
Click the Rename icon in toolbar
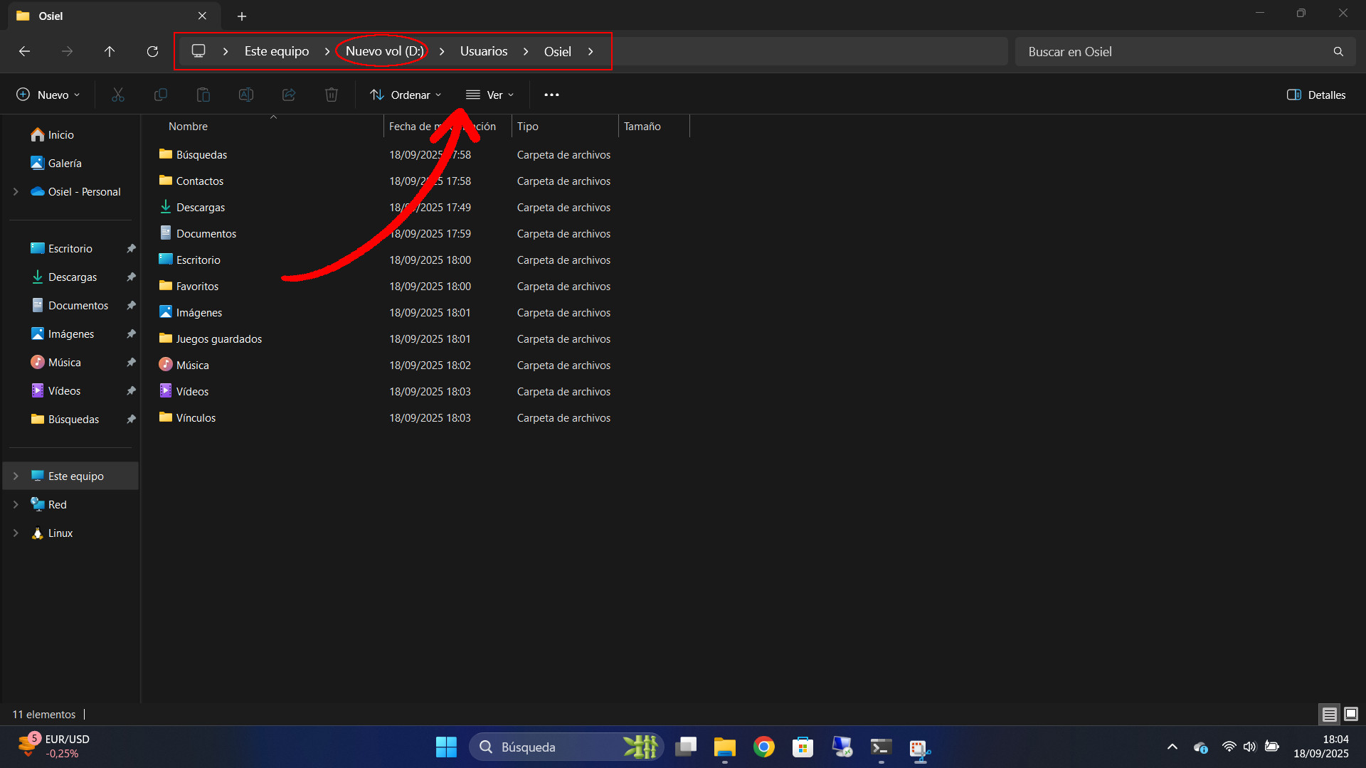[x=246, y=95]
